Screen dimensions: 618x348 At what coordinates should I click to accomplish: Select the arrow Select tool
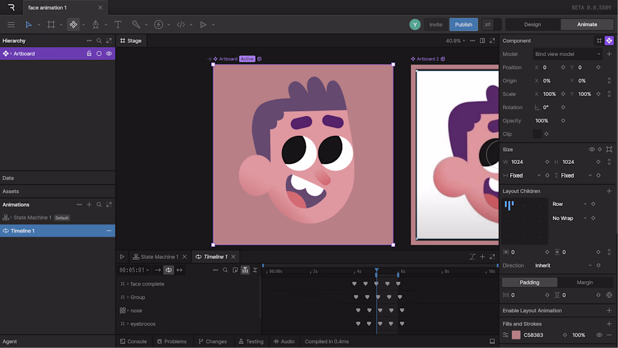click(x=29, y=24)
